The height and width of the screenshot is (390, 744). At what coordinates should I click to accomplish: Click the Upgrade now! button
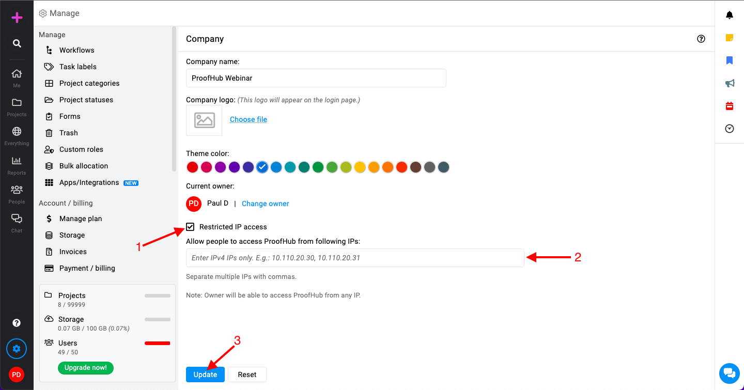pos(86,368)
